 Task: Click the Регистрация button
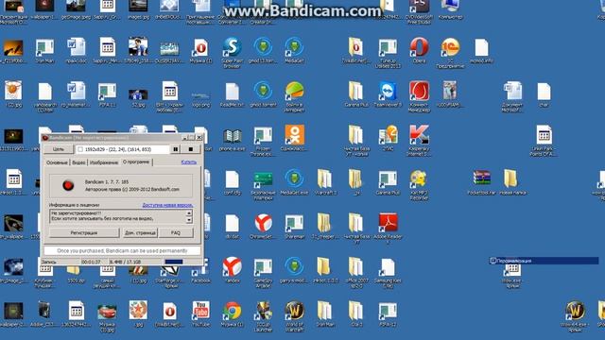tap(84, 233)
